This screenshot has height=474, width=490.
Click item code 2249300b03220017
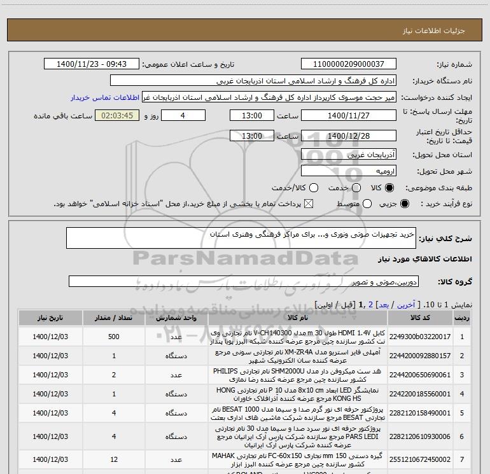coord(420,337)
